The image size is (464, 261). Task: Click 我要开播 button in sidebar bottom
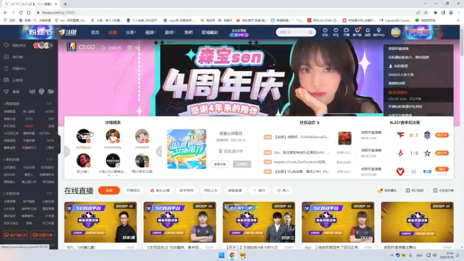pyautogui.click(x=42, y=235)
